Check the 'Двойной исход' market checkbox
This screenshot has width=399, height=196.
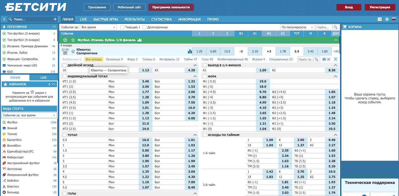[65, 65]
